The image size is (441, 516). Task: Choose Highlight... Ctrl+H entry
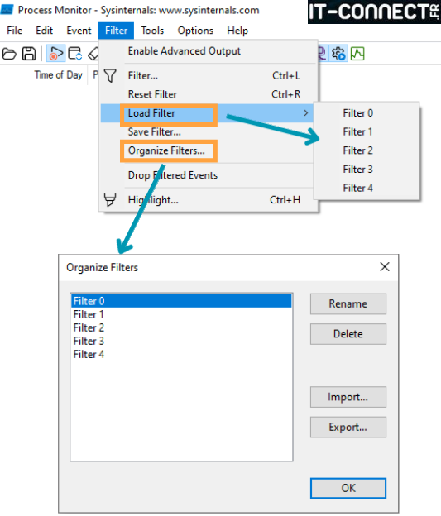point(209,200)
